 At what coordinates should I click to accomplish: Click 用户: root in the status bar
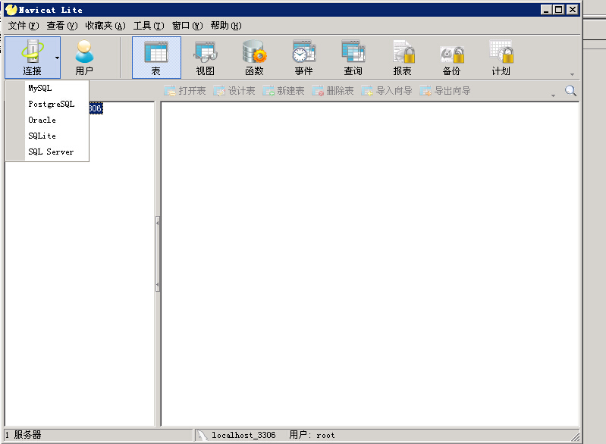tap(312, 435)
